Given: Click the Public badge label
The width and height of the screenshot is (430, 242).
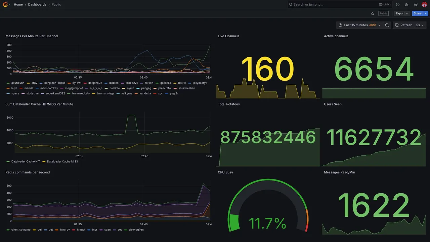Looking at the screenshot, I should (383, 13).
